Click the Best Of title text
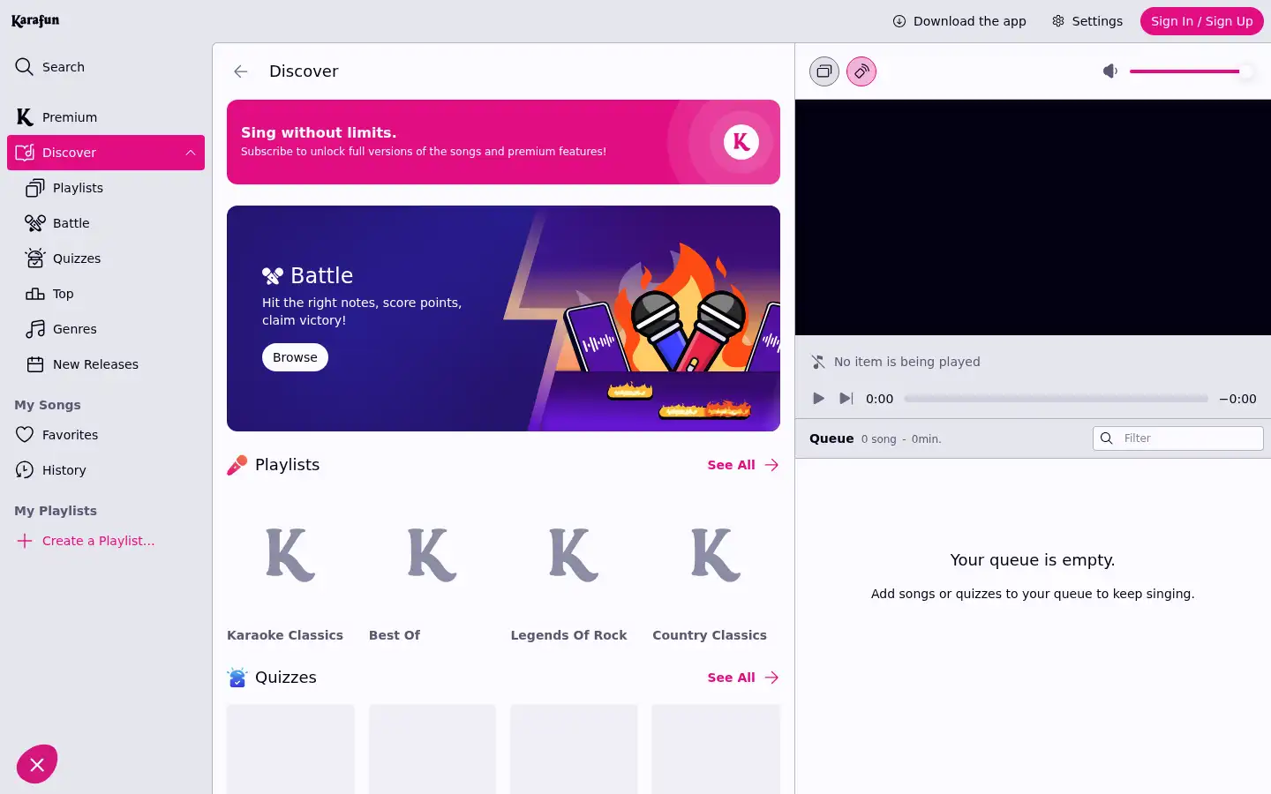Screen dimensions: 1271x794 (x=395, y=635)
